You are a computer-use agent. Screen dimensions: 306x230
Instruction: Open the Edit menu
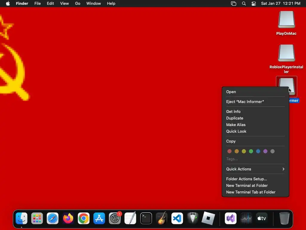[x=50, y=4]
